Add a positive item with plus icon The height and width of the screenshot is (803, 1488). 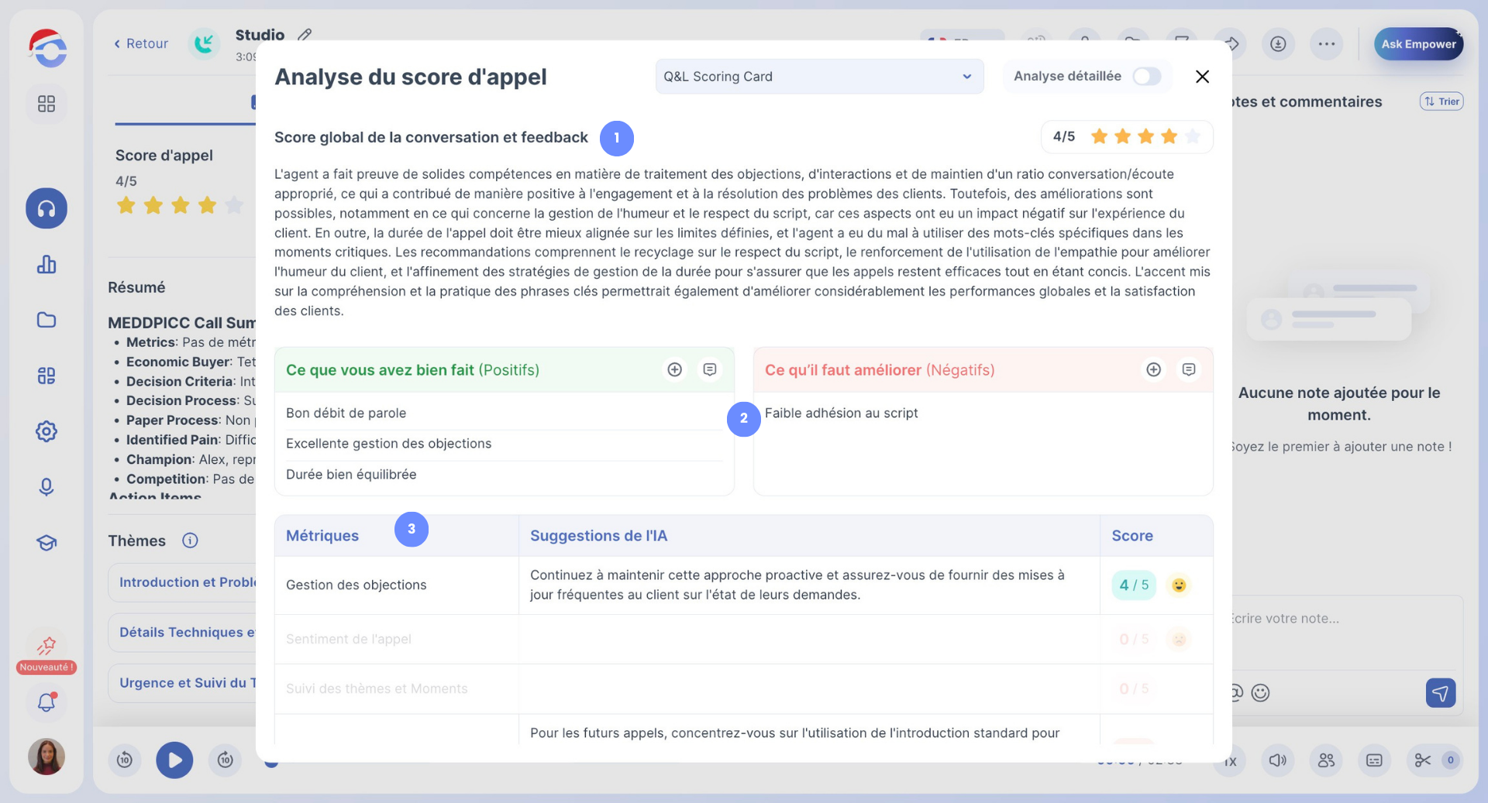pos(675,370)
